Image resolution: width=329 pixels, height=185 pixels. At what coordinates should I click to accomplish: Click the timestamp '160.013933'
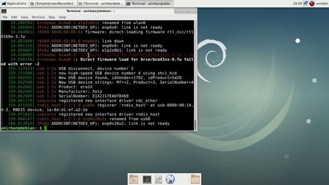tap(21, 123)
